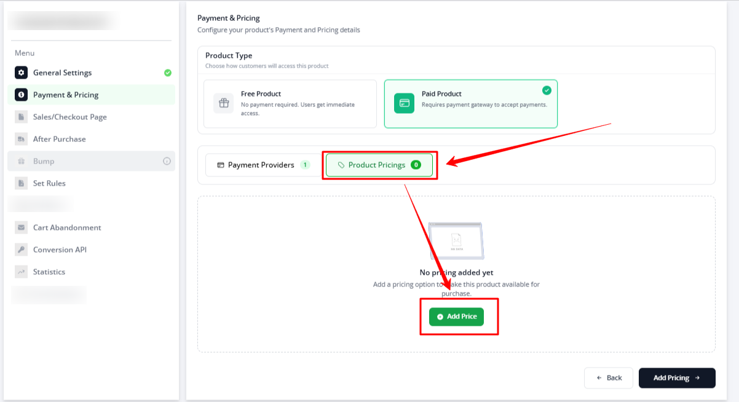Switch to Product Pricings tab
739x402 pixels.
[379, 165]
